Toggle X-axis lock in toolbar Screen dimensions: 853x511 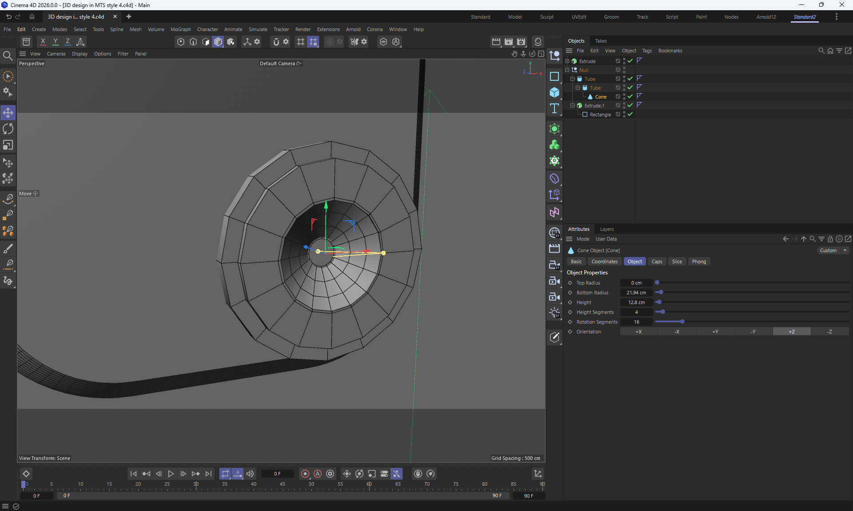[43, 42]
